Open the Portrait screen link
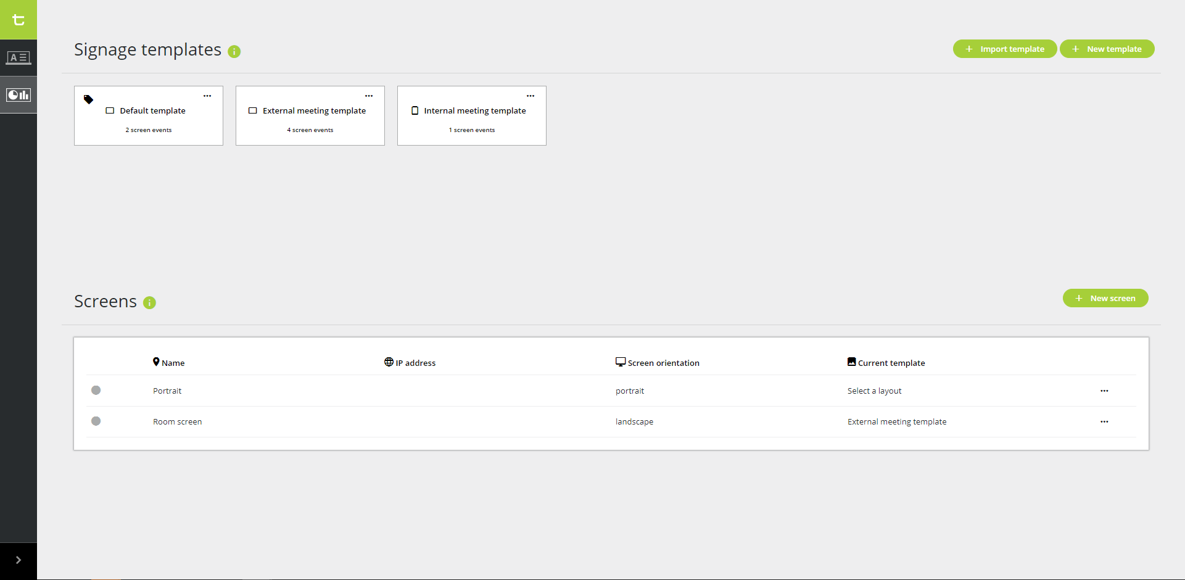Screen dimensions: 1185x580 [167, 391]
